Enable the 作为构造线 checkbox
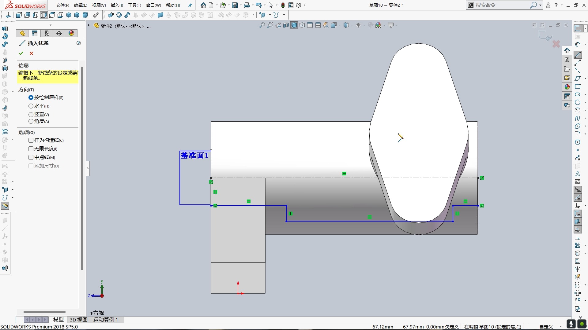Screen dimensions: 588x330 coord(31,140)
